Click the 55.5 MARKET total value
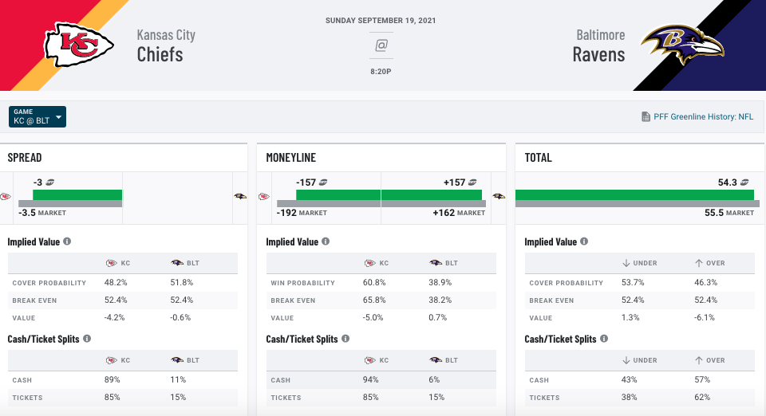The height and width of the screenshot is (416, 766). pos(728,213)
